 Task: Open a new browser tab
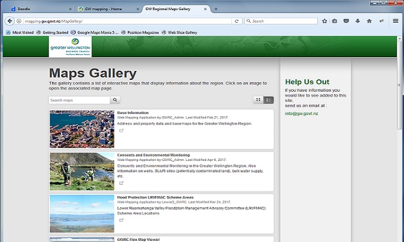point(216,9)
